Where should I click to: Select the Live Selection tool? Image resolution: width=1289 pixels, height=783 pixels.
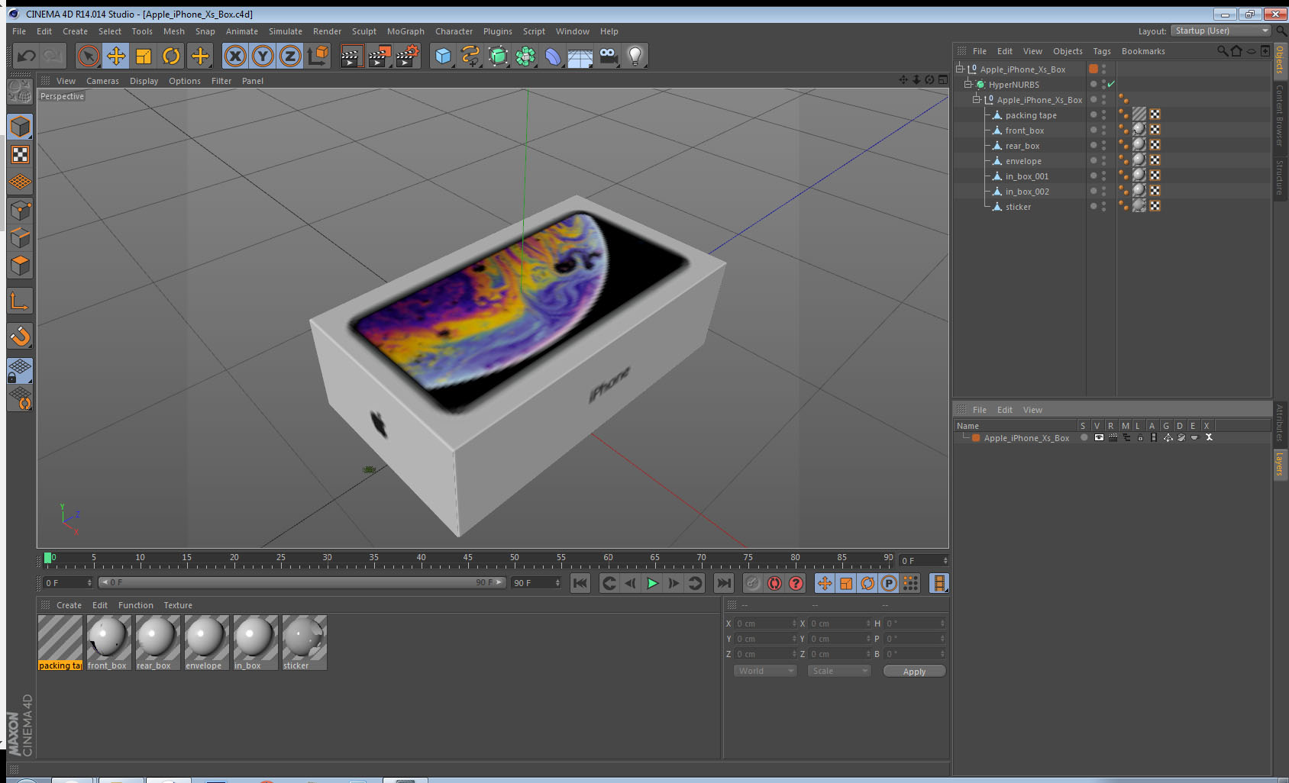(89, 56)
